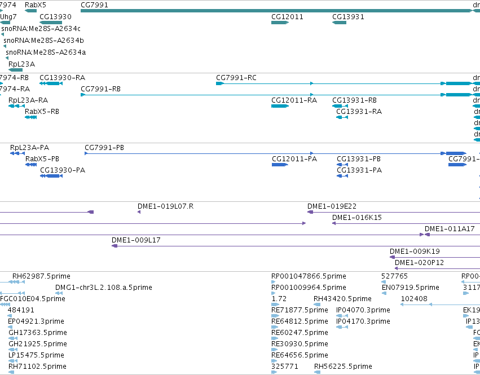The image size is (480, 375).
Task: Open EST RP001047866.5prime
Action: [274, 282]
